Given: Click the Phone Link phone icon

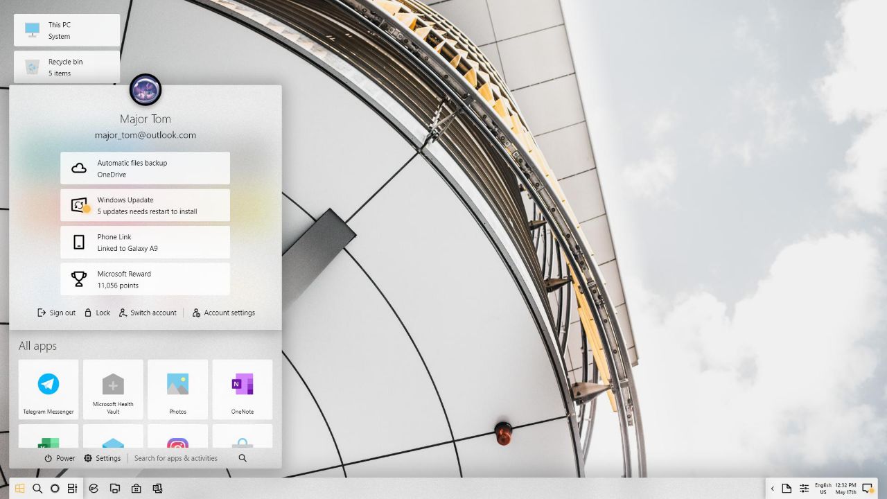Looking at the screenshot, I should tap(79, 242).
